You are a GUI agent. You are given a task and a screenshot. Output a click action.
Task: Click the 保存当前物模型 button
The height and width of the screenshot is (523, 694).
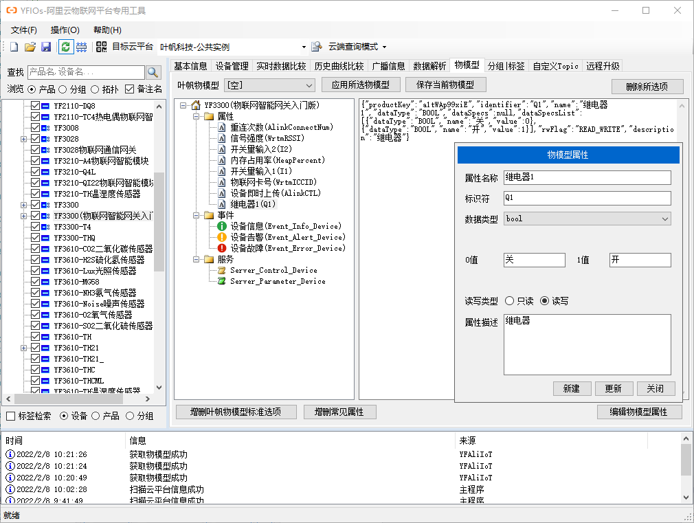pos(445,85)
